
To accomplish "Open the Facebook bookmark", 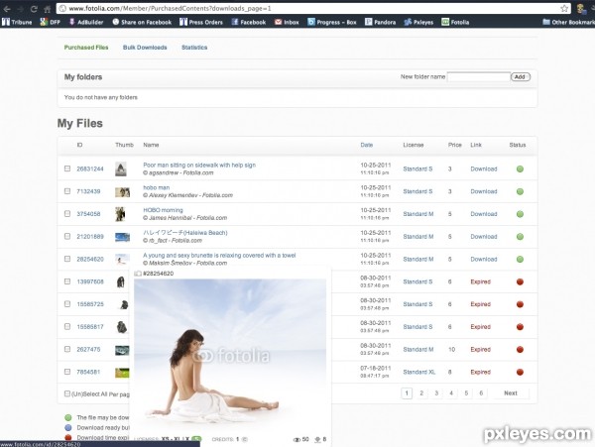I will (x=249, y=22).
